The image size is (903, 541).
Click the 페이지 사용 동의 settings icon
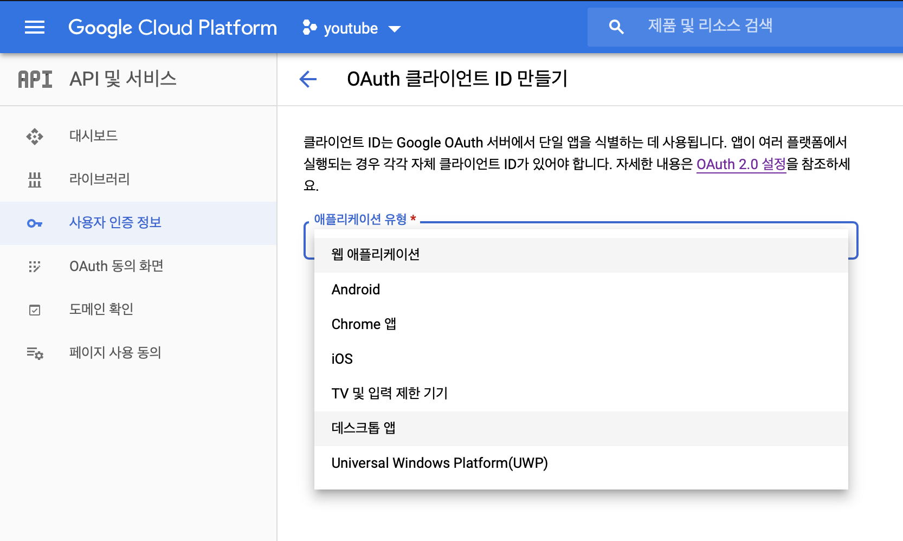tap(35, 353)
